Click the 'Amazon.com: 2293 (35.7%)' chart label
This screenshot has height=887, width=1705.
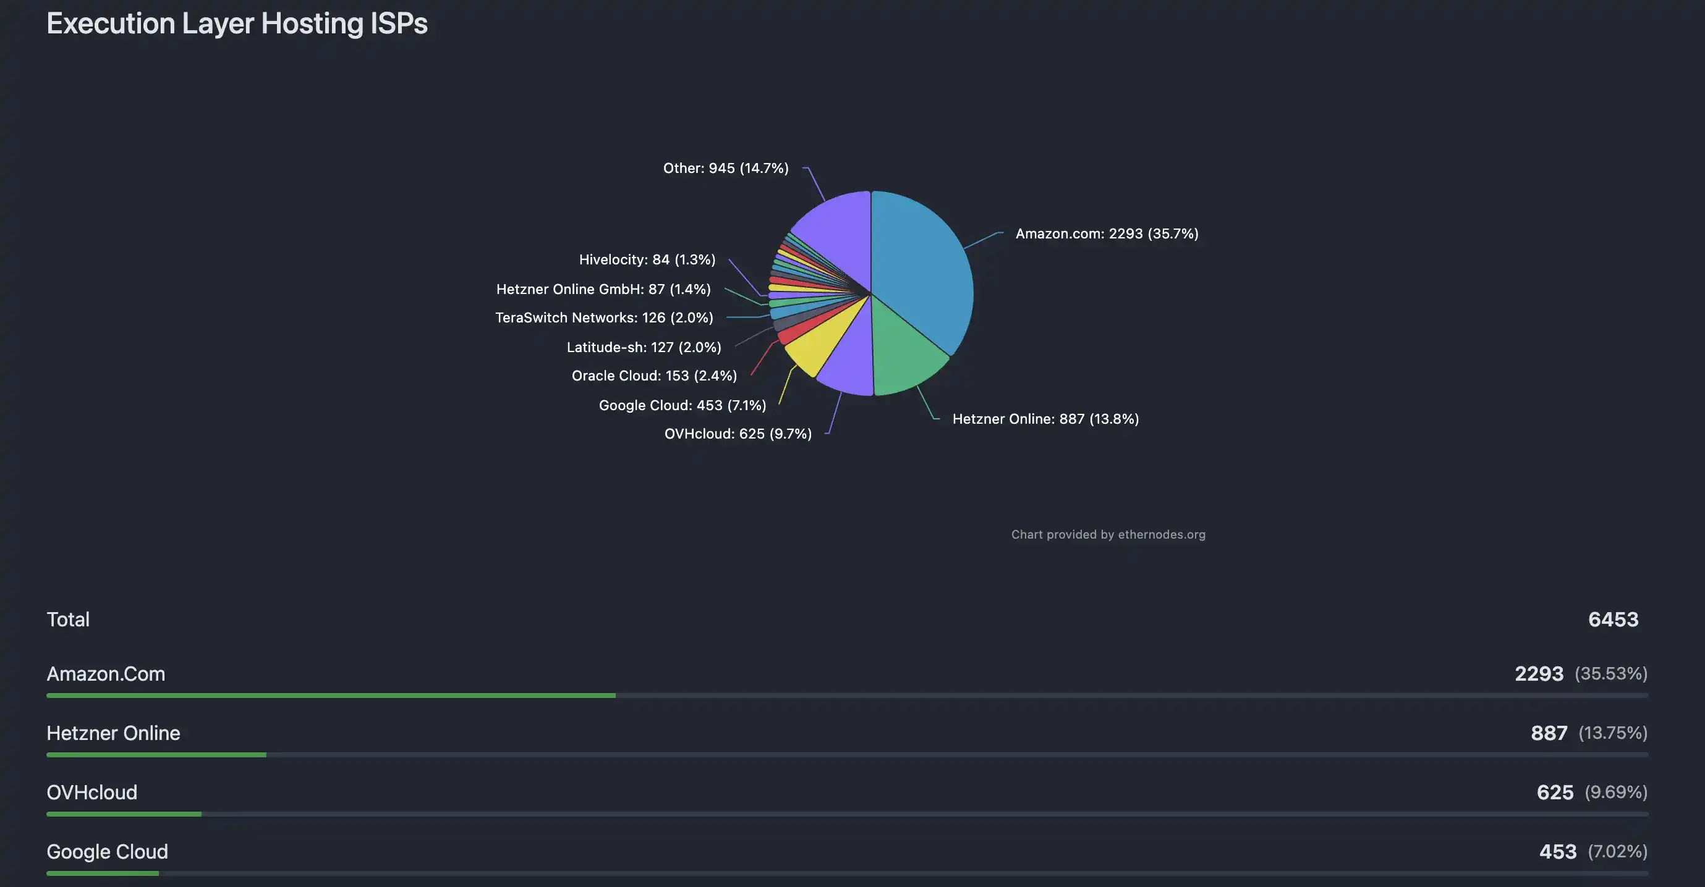[x=1107, y=233]
